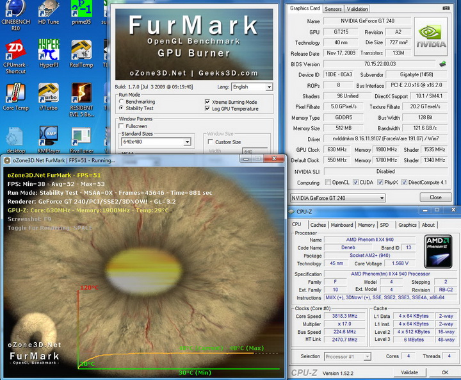Viewport: 461px width, 380px height.
Task: Open the RealTemp desktop icon
Action: click(x=81, y=53)
